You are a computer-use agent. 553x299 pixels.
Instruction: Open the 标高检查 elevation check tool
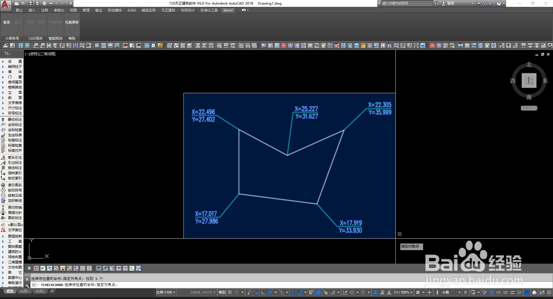pos(12,145)
